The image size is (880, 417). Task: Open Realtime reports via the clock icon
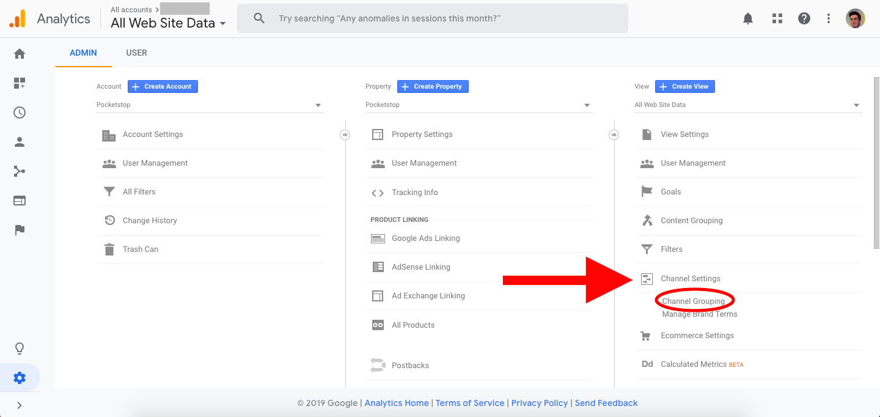point(19,113)
